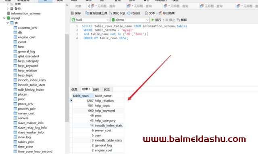Select the information_schema database icon
The image size is (258, 154).
(8, 13)
